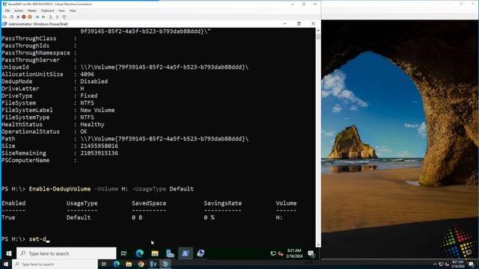Viewport: 479px width, 269px height.
Task: Click the "Healthy" HealthStatus value
Action: (x=92, y=125)
